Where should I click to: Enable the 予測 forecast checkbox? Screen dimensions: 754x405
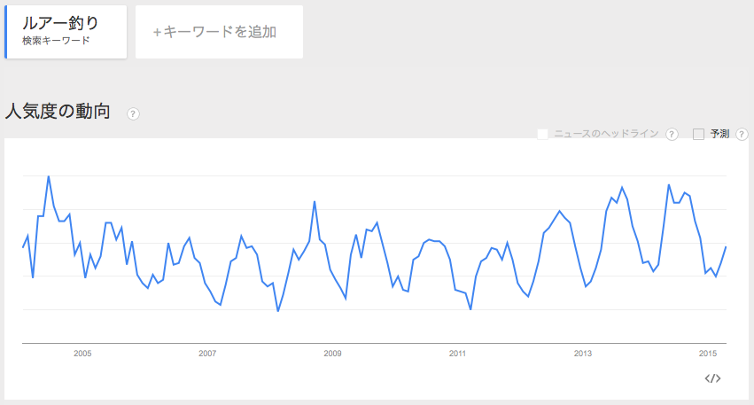(698, 134)
